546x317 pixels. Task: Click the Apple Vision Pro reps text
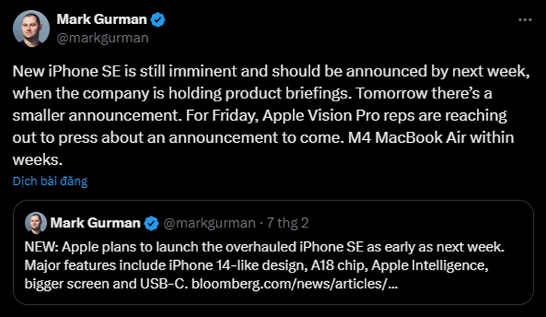[339, 116]
